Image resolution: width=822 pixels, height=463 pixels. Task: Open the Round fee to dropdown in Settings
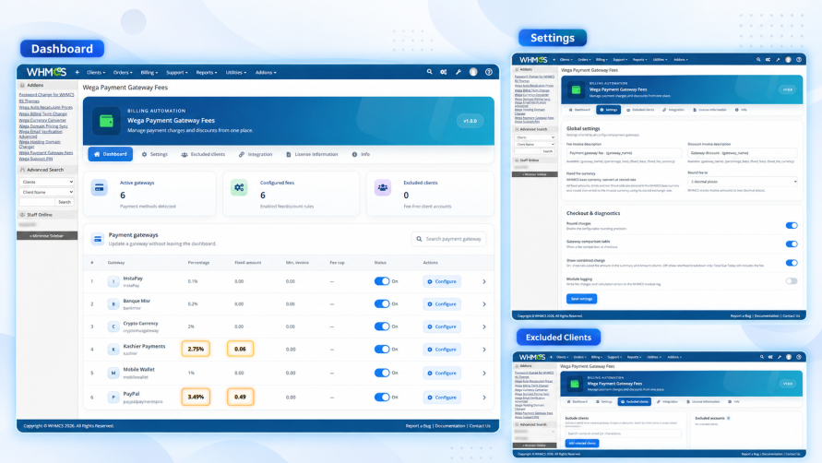[x=743, y=182]
